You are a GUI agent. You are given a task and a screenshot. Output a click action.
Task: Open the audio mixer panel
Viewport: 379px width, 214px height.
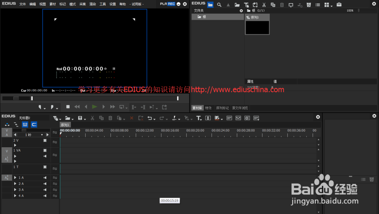[238, 118]
